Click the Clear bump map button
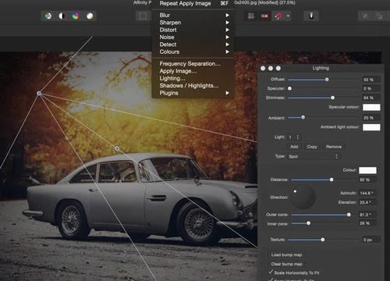 pos(286,264)
